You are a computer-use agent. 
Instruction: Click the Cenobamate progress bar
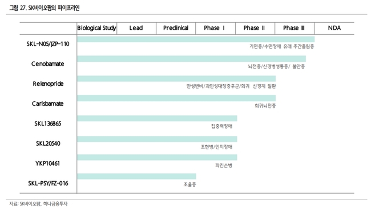coord(191,59)
